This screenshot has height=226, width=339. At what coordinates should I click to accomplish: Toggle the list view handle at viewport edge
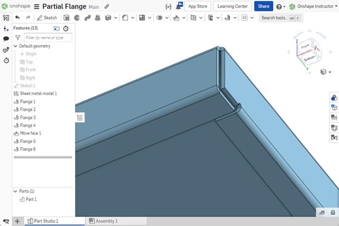point(80,117)
